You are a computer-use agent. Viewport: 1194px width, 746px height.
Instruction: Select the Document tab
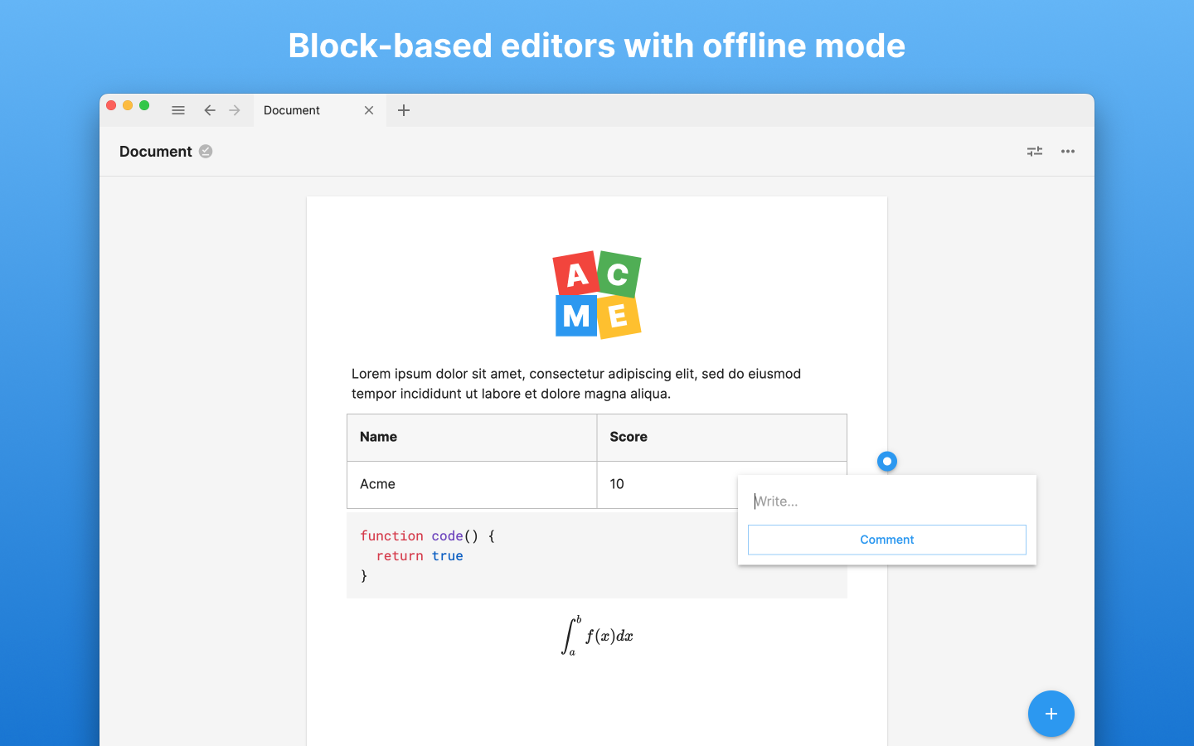pyautogui.click(x=319, y=110)
